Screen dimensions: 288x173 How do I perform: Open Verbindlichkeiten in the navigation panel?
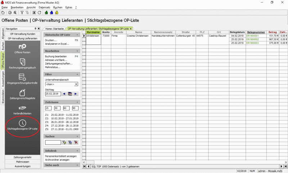point(22,110)
